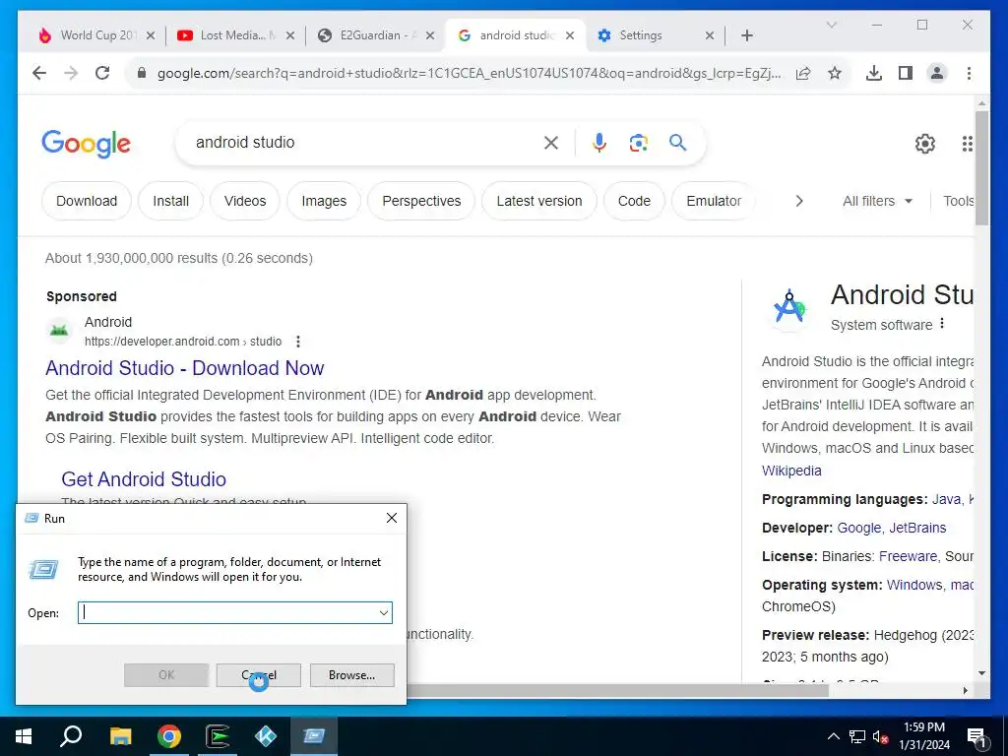1008x756 pixels.
Task: Click the browser forward arrow
Action: click(x=71, y=73)
